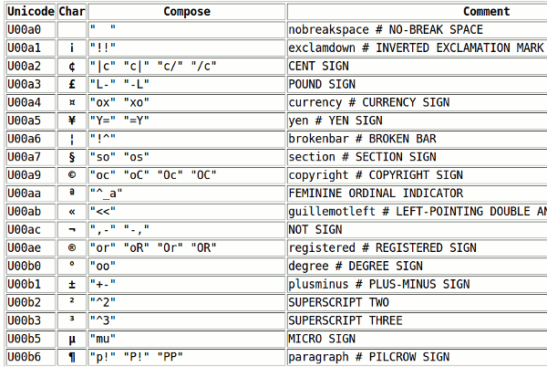Select the plus-minus character cell
The height and width of the screenshot is (367, 547).
pyautogui.click(x=72, y=284)
